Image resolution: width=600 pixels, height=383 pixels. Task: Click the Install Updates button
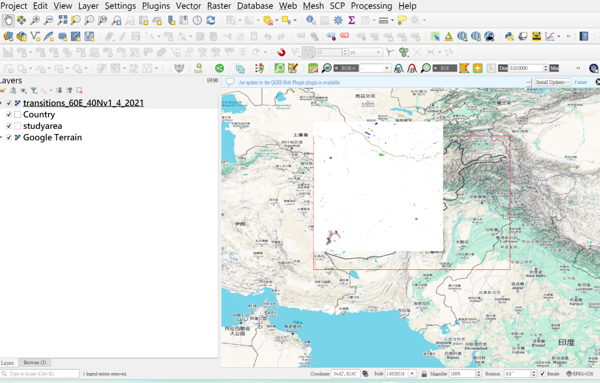tap(553, 82)
